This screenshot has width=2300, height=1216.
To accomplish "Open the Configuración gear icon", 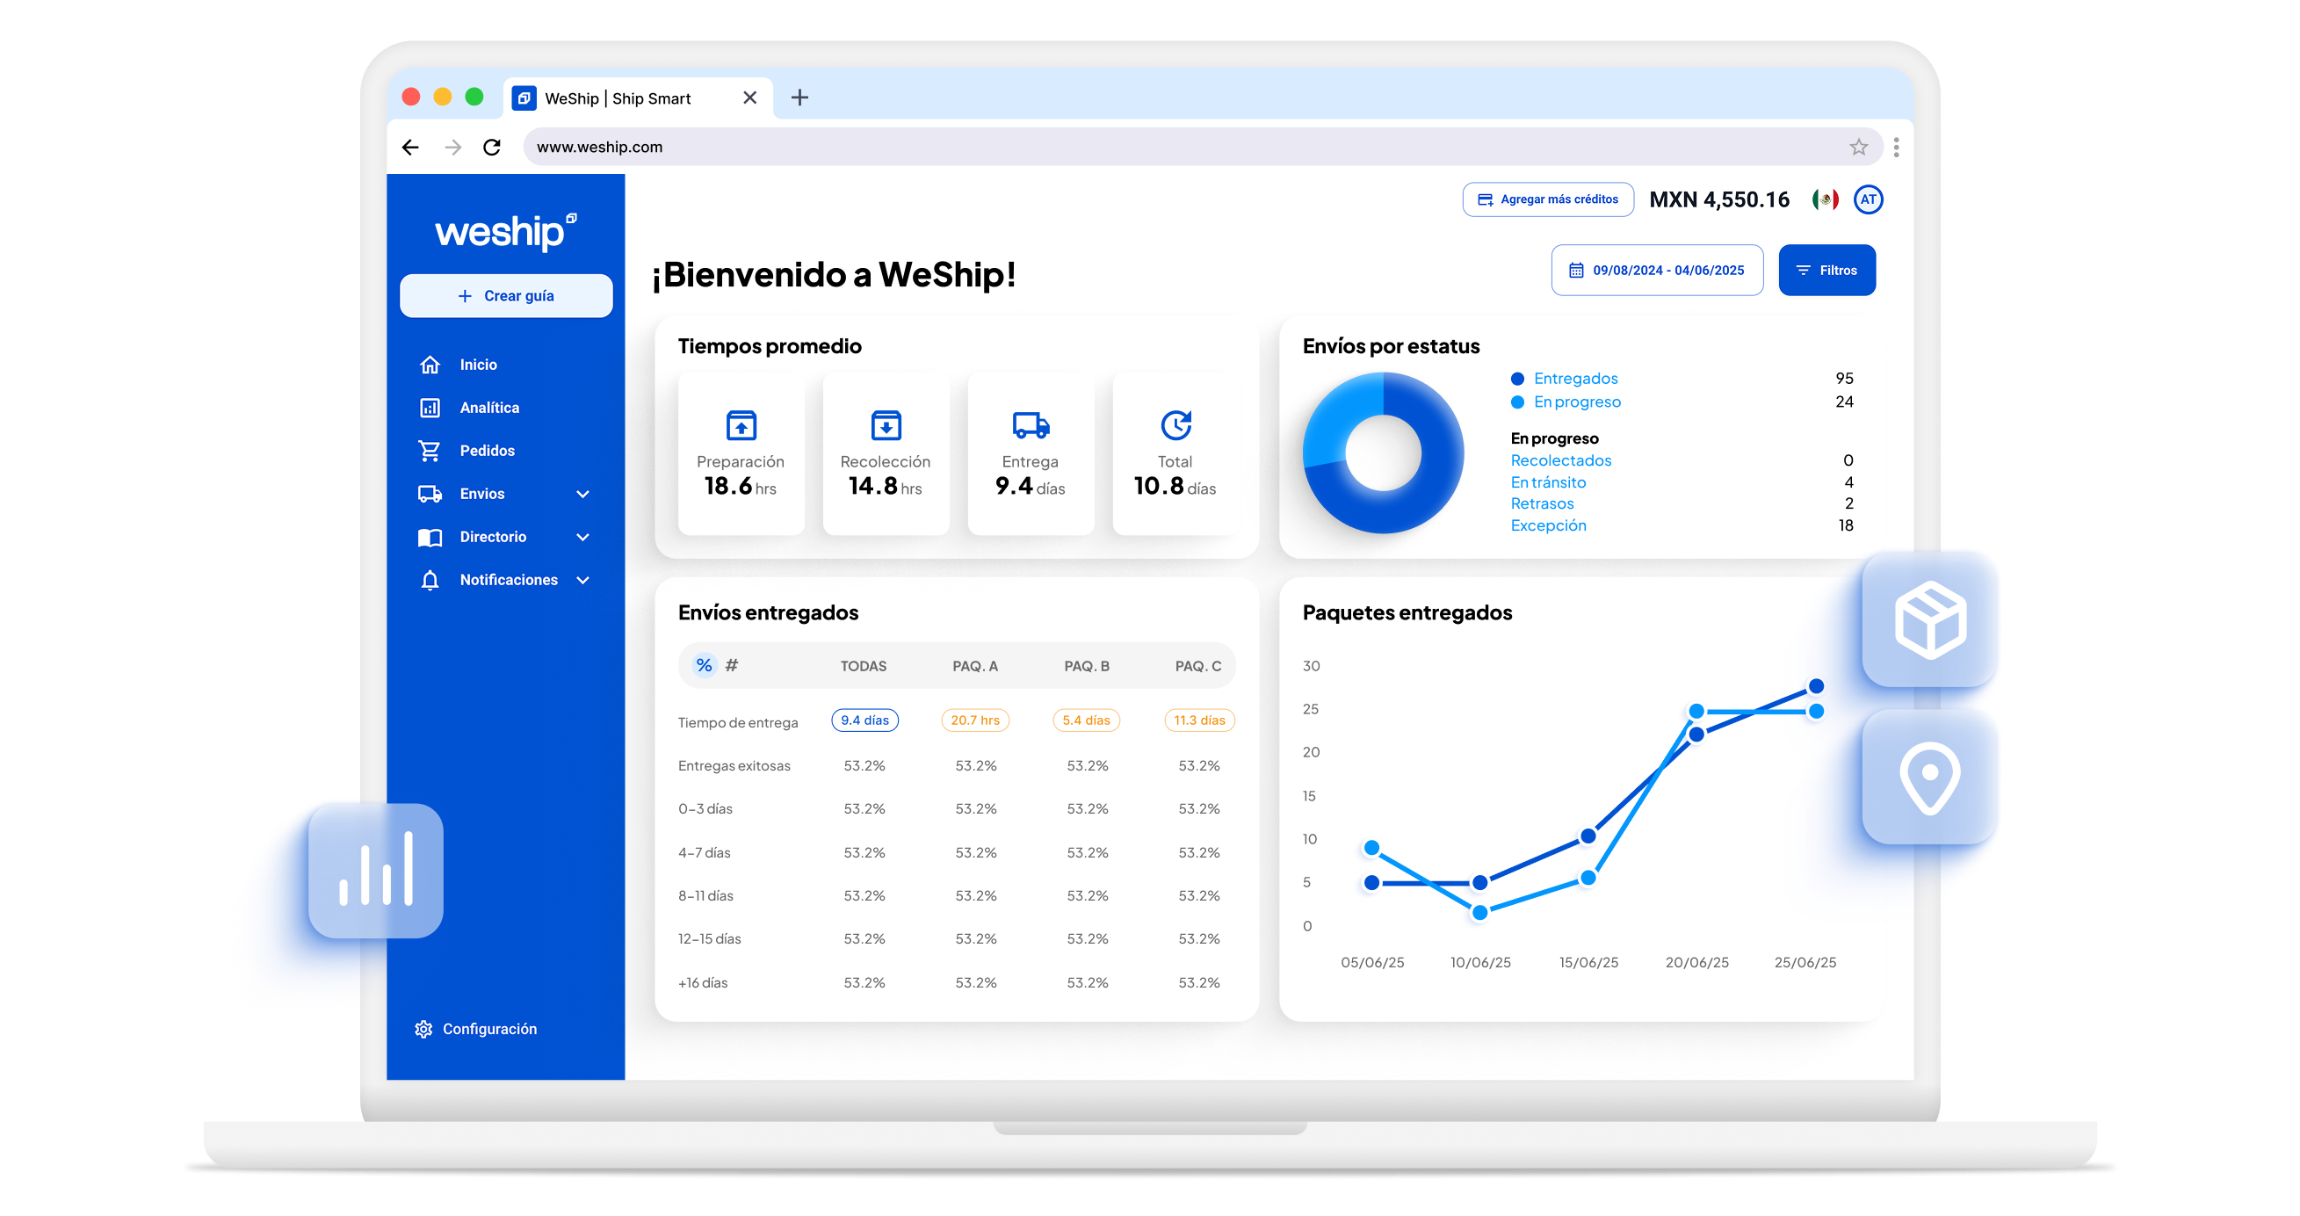I will pyautogui.click(x=423, y=1029).
